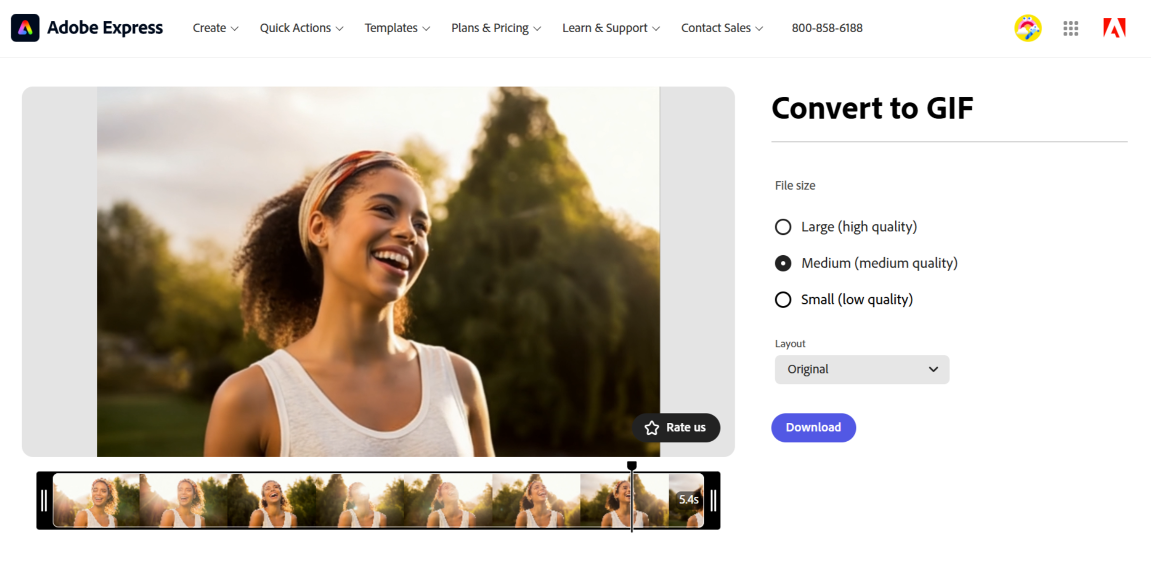Click the Download button

(x=813, y=427)
